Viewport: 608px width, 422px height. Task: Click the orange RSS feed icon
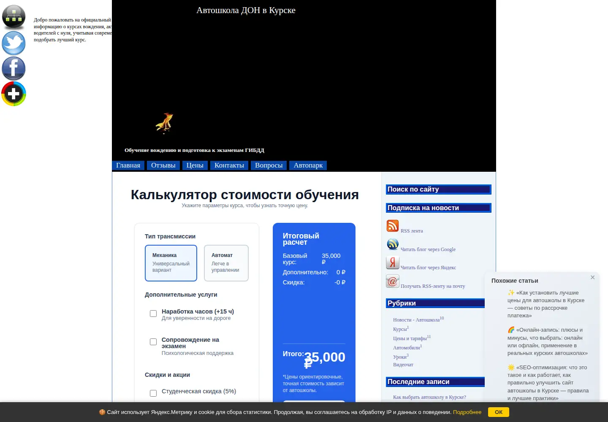393,226
